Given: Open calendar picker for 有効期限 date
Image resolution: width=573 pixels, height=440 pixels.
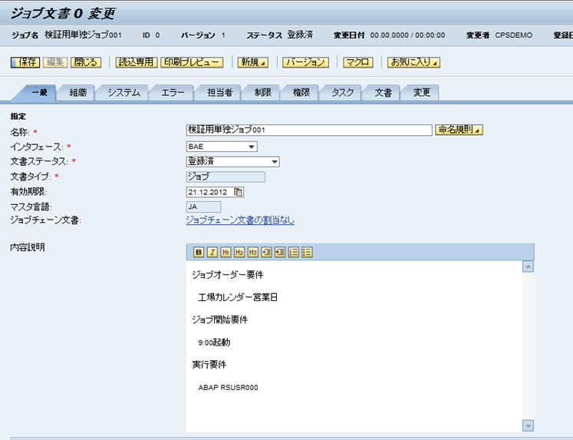Looking at the screenshot, I should coord(239,192).
